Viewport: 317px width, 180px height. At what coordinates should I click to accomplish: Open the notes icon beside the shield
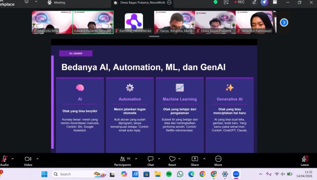tap(226, 2)
